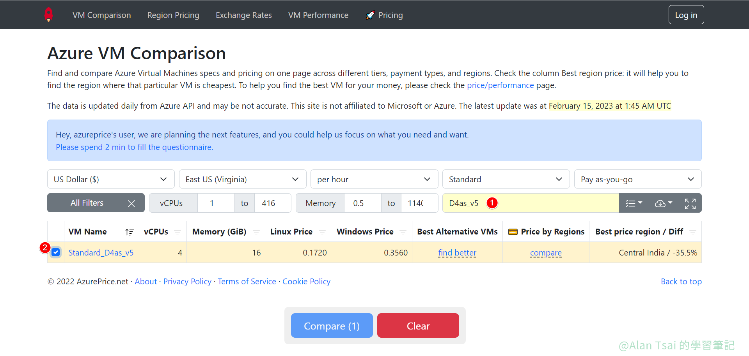Click the rocket icon beside Pricing

click(370, 15)
